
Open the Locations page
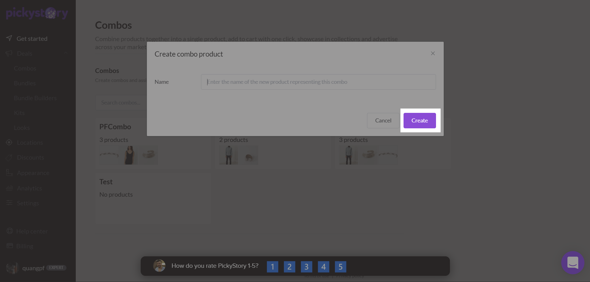(30, 143)
